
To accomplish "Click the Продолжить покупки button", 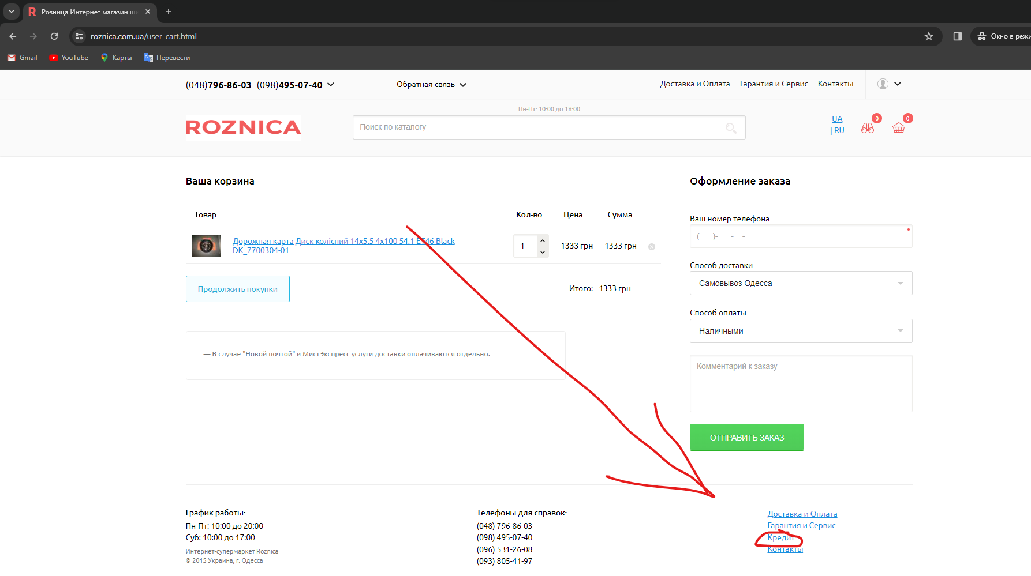I will coord(237,289).
